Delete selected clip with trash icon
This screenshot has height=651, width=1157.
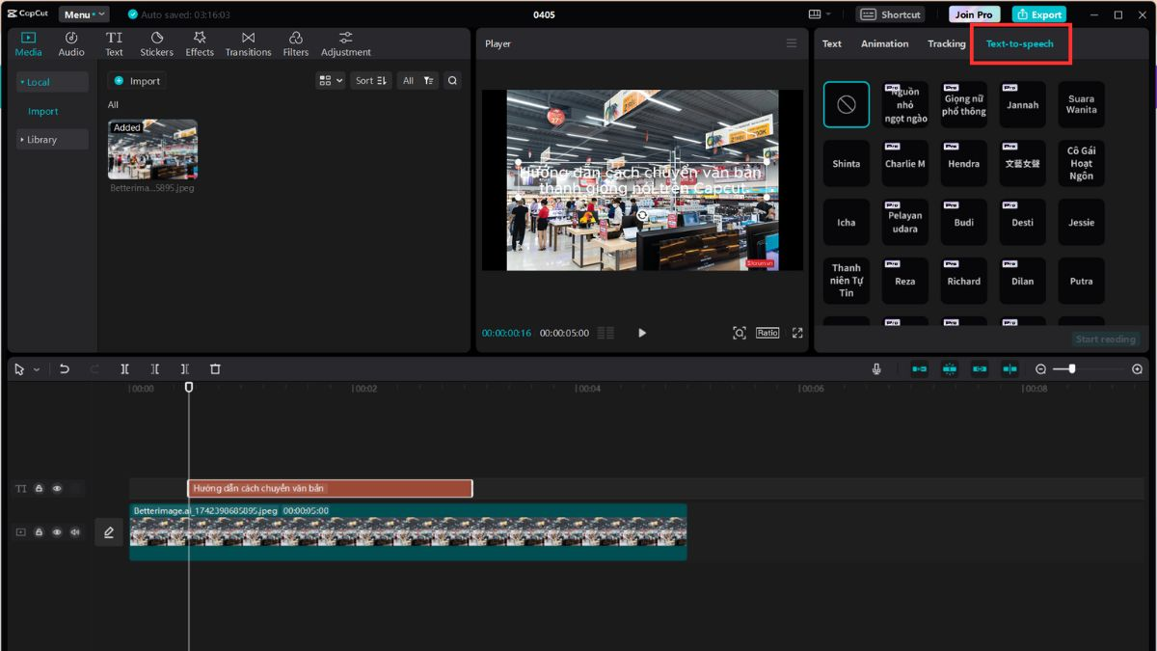pyautogui.click(x=215, y=369)
